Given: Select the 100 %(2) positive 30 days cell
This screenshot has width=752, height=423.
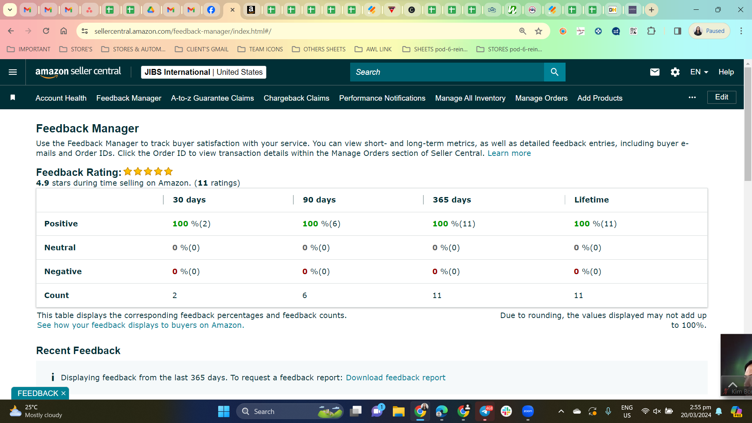Looking at the screenshot, I should [192, 224].
